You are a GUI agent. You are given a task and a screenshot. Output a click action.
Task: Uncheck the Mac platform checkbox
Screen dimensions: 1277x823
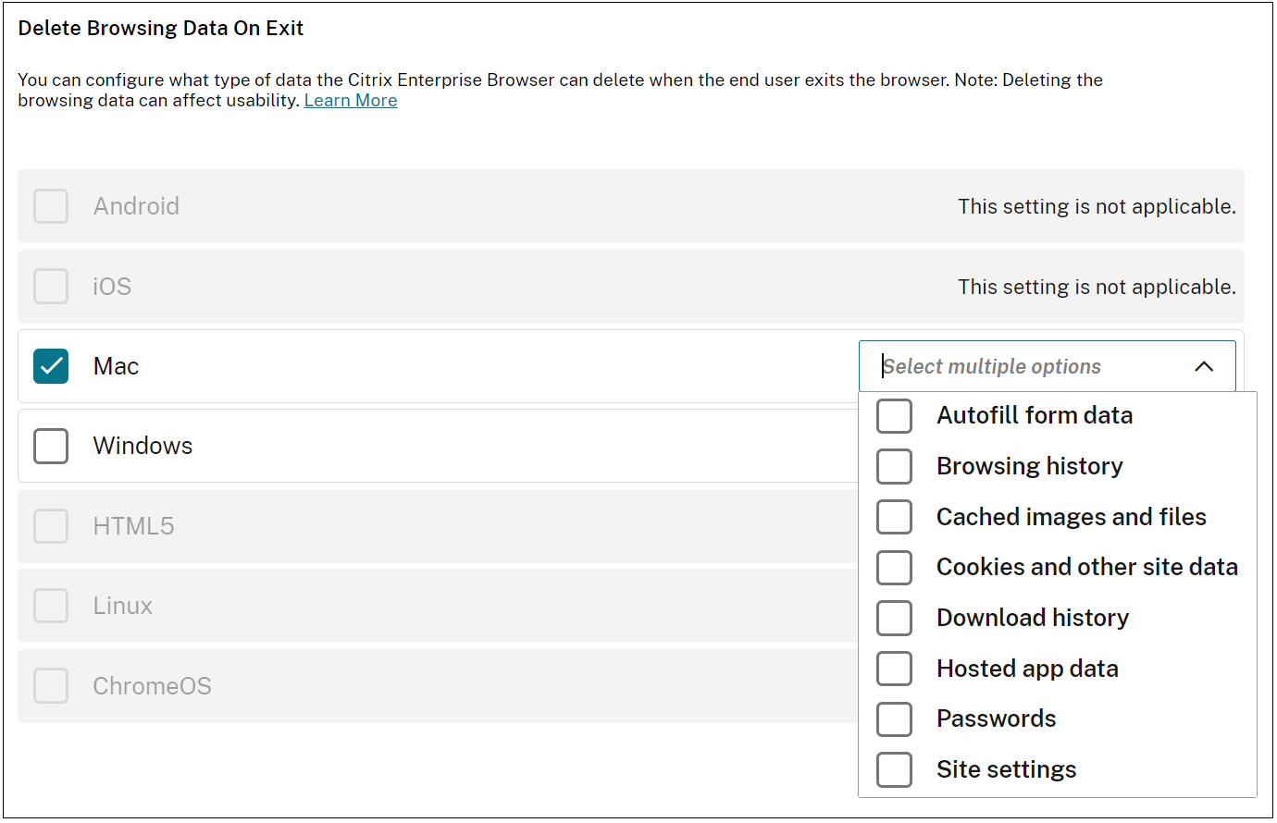[x=51, y=366]
